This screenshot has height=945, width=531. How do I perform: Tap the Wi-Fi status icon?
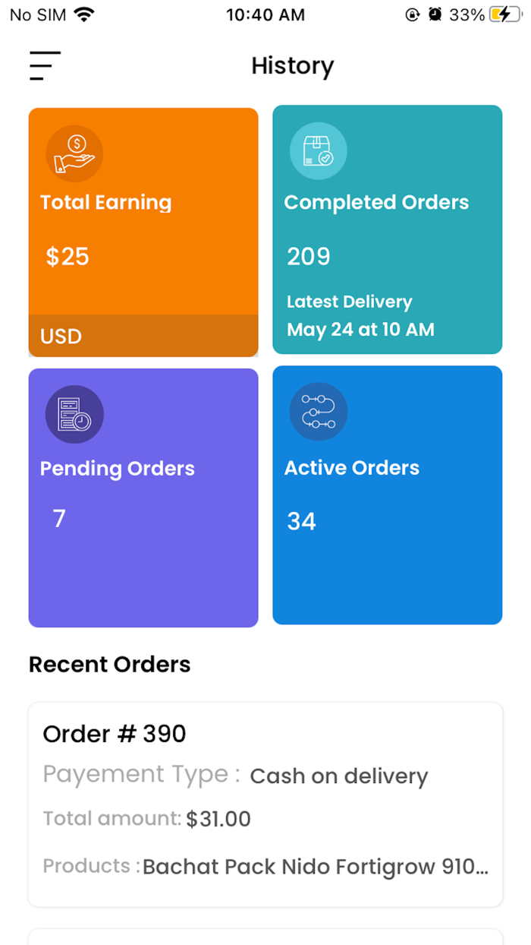84,14
